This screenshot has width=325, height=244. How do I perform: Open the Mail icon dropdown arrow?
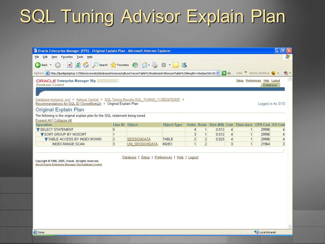pyautogui.click(x=149, y=65)
